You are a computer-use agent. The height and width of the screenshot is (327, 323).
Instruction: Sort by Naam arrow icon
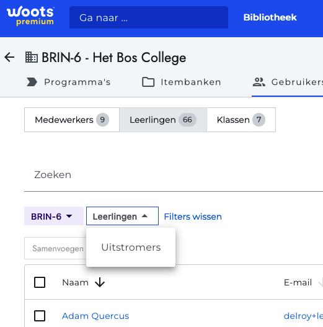100,282
